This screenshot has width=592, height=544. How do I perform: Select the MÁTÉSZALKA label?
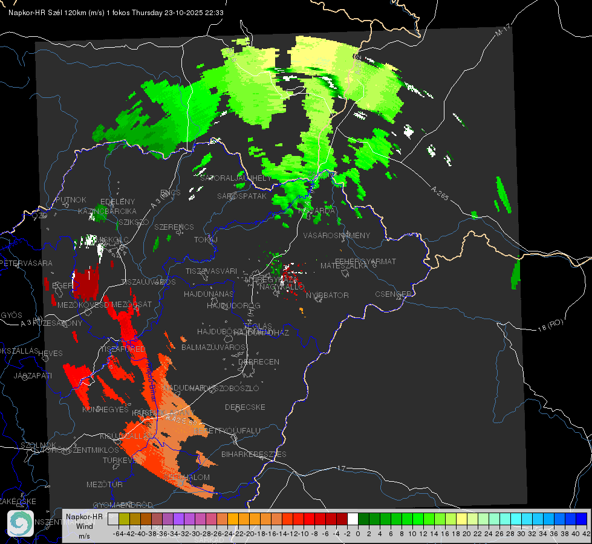coord(344,266)
